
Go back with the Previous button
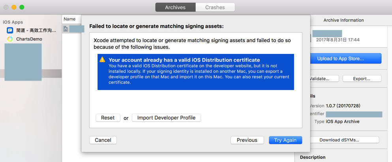pyautogui.click(x=247, y=140)
